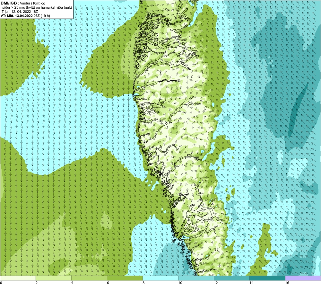Click the legend scale number 14
The height and width of the screenshot is (285, 321).
(251, 283)
